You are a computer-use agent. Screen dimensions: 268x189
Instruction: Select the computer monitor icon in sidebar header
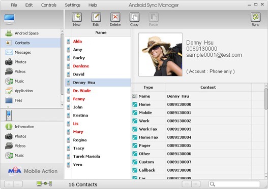(9, 19)
